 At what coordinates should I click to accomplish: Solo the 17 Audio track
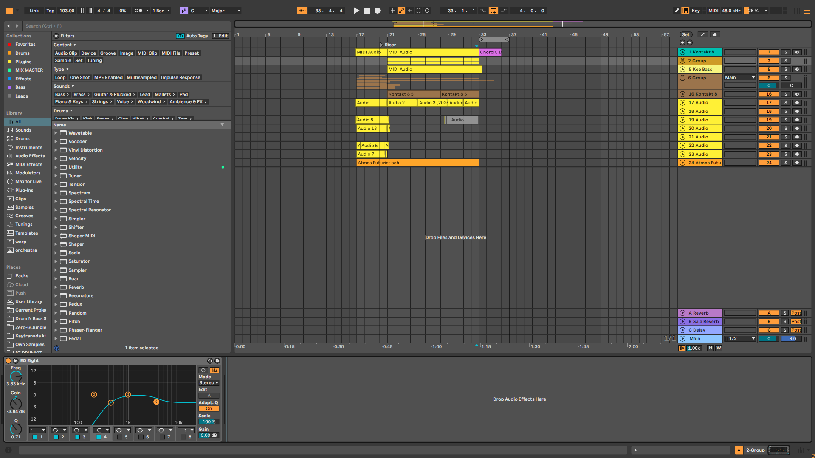point(786,103)
